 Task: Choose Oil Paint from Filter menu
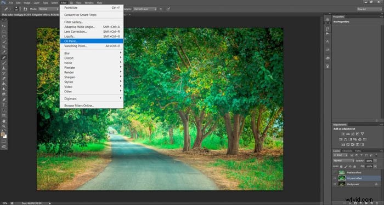click(92, 41)
